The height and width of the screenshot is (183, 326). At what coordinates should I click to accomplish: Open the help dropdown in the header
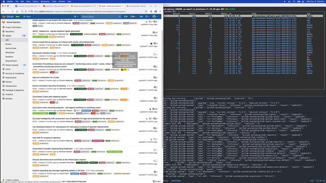pyautogui.click(x=147, y=16)
